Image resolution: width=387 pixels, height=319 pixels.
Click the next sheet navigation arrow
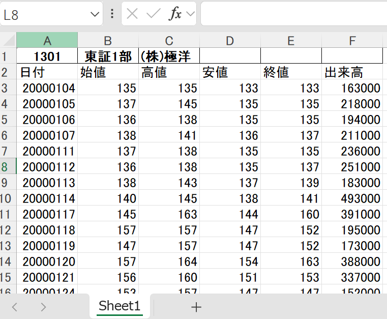[x=43, y=307]
